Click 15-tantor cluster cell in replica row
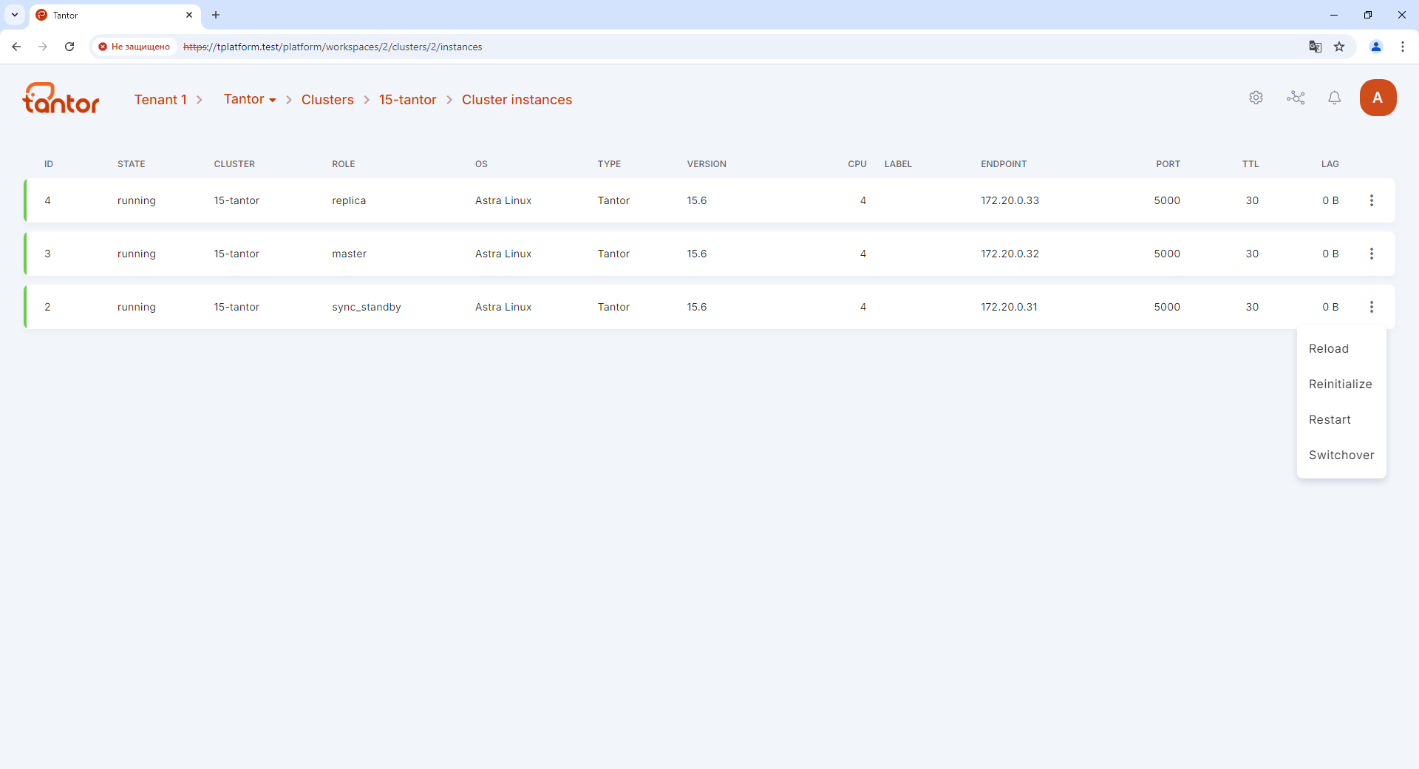Image resolution: width=1419 pixels, height=769 pixels. 236,200
